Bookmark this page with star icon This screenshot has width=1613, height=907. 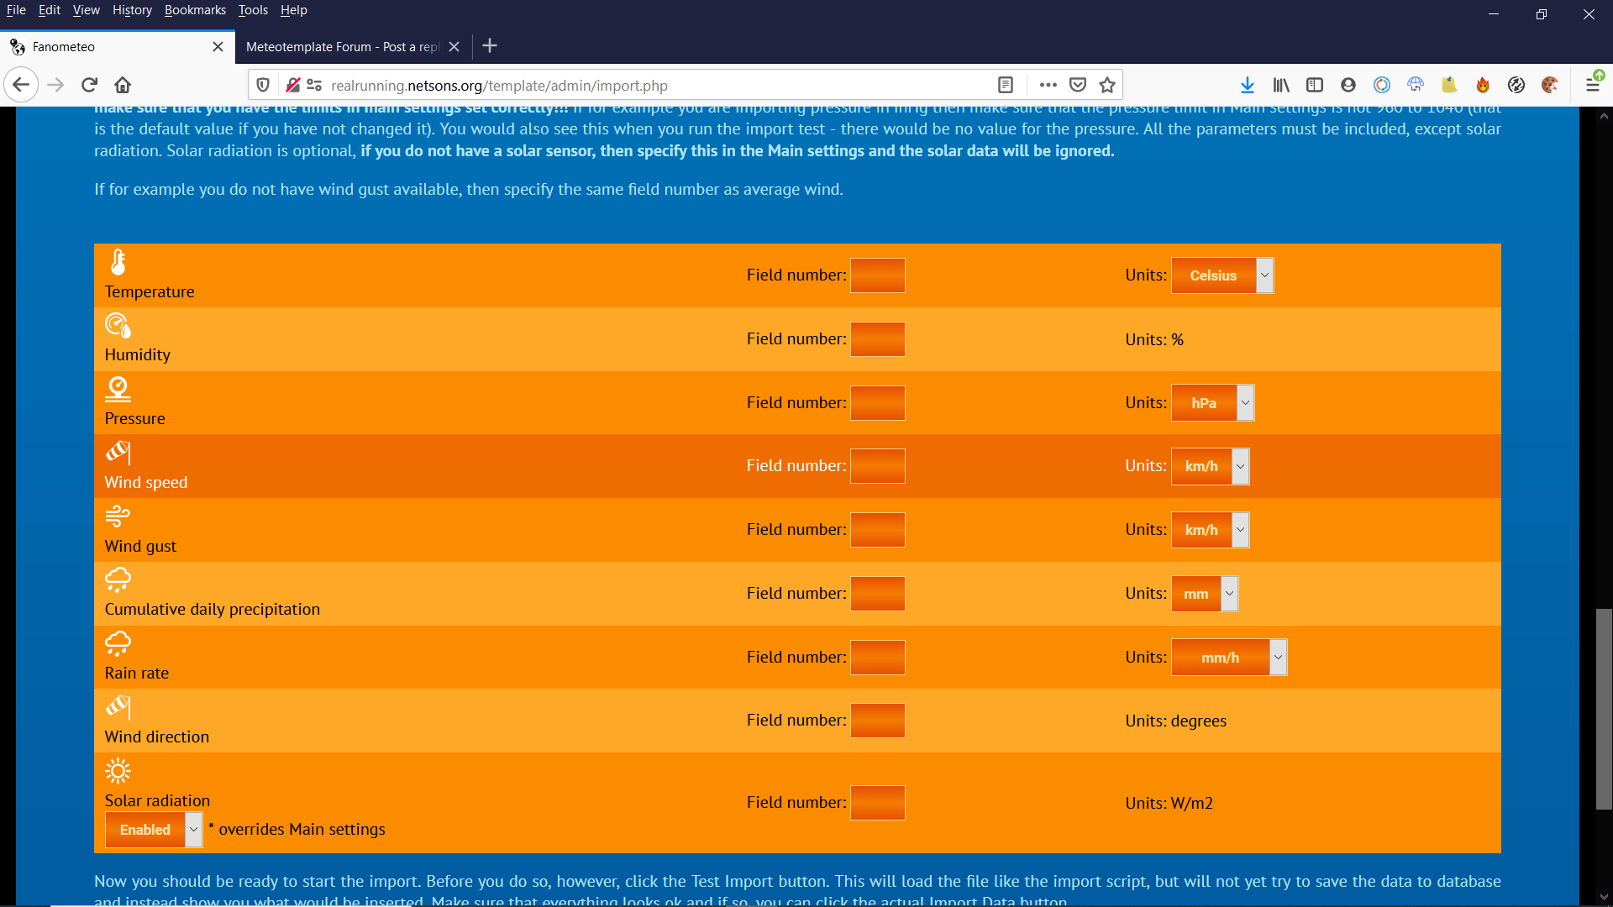[1107, 85]
